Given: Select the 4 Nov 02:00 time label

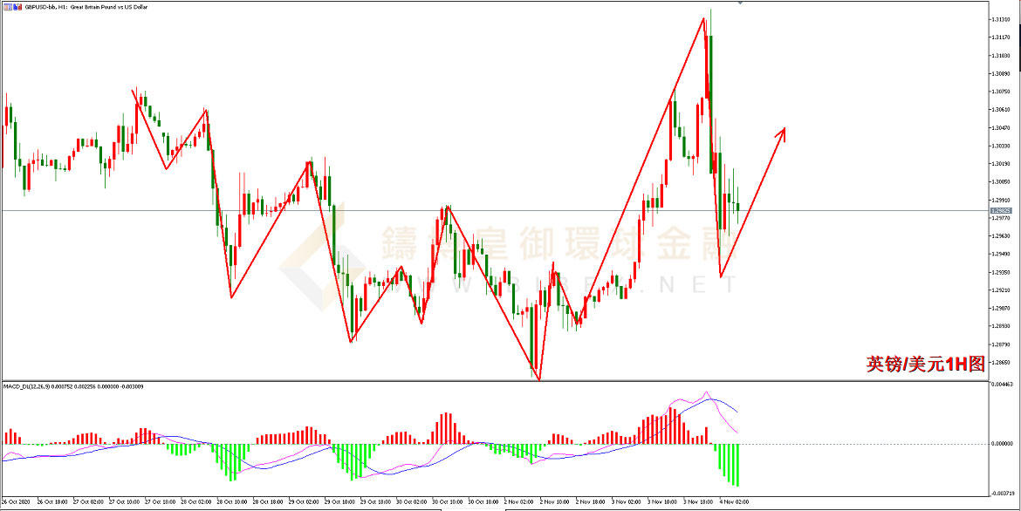Looking at the screenshot, I should (735, 502).
